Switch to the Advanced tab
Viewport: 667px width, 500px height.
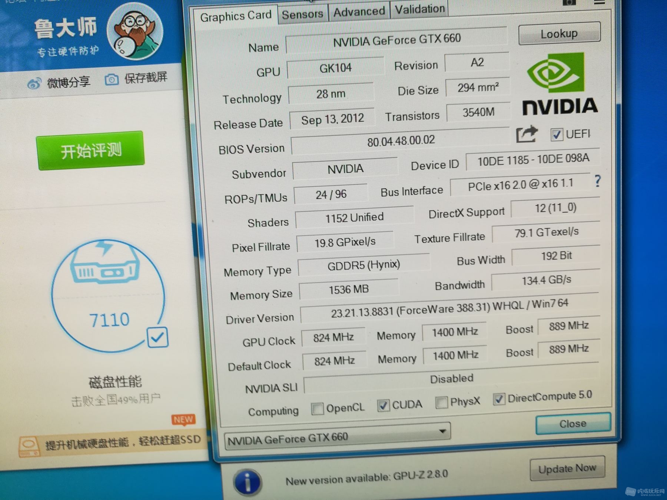point(359,11)
